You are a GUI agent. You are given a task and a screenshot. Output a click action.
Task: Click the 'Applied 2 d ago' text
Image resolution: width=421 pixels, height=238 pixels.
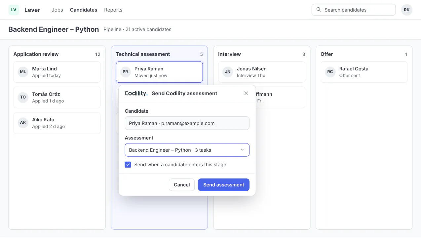(49, 127)
